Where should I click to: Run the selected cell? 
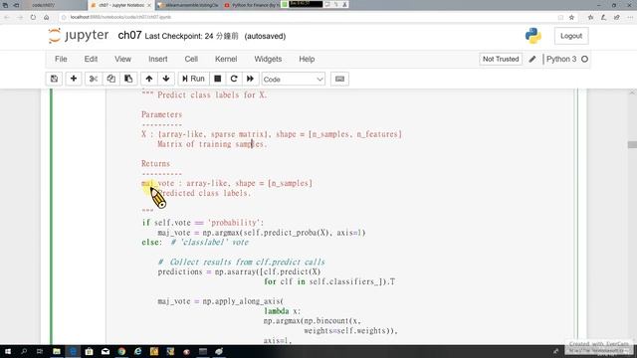point(193,79)
